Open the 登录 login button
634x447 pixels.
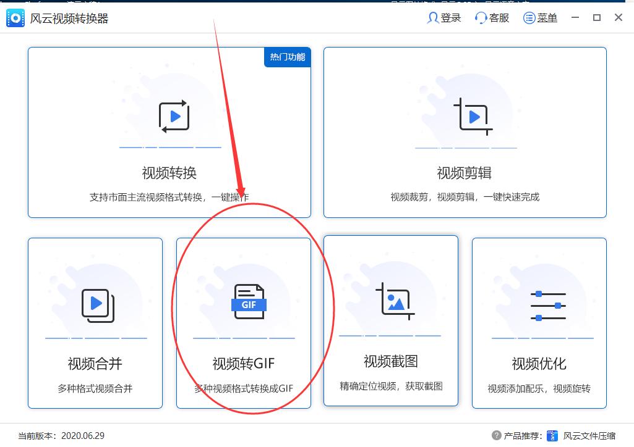pyautogui.click(x=444, y=18)
